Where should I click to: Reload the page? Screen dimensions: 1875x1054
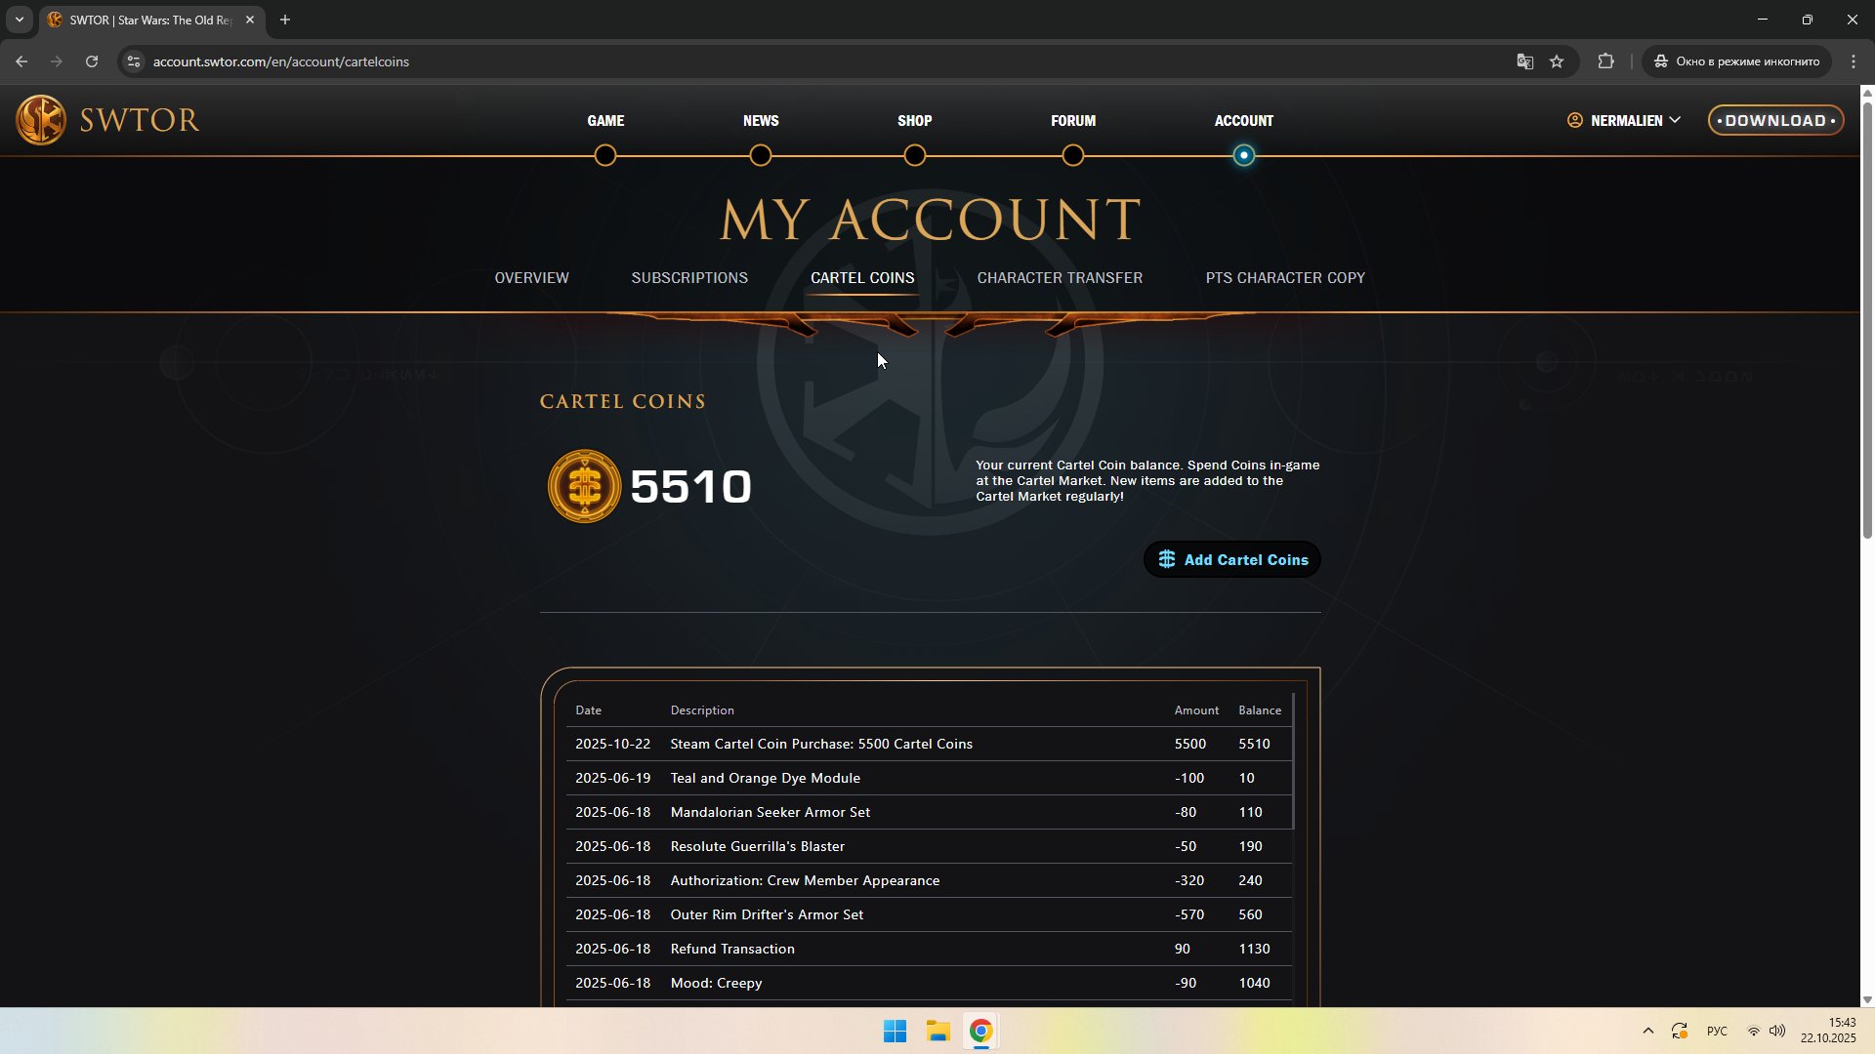[92, 61]
